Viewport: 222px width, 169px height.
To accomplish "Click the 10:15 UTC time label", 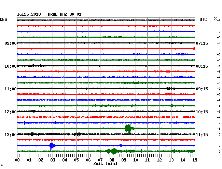I will (202, 112).
